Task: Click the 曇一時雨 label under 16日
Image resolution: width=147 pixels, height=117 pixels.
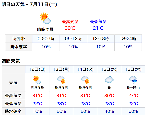Action: [133, 87]
